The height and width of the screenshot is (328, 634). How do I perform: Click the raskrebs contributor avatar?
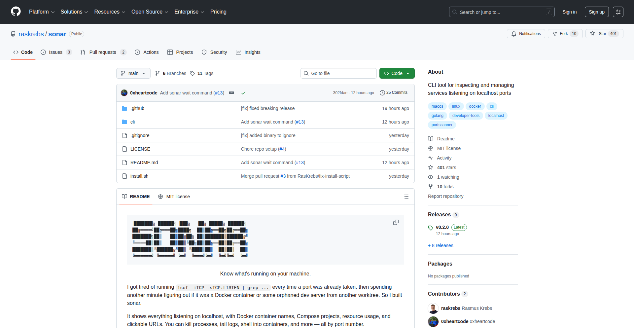[x=433, y=308]
